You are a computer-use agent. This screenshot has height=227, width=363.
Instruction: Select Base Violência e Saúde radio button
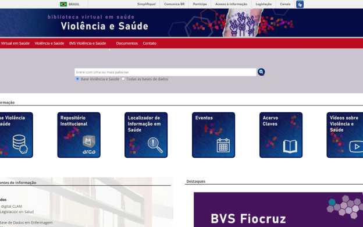tap(77, 79)
